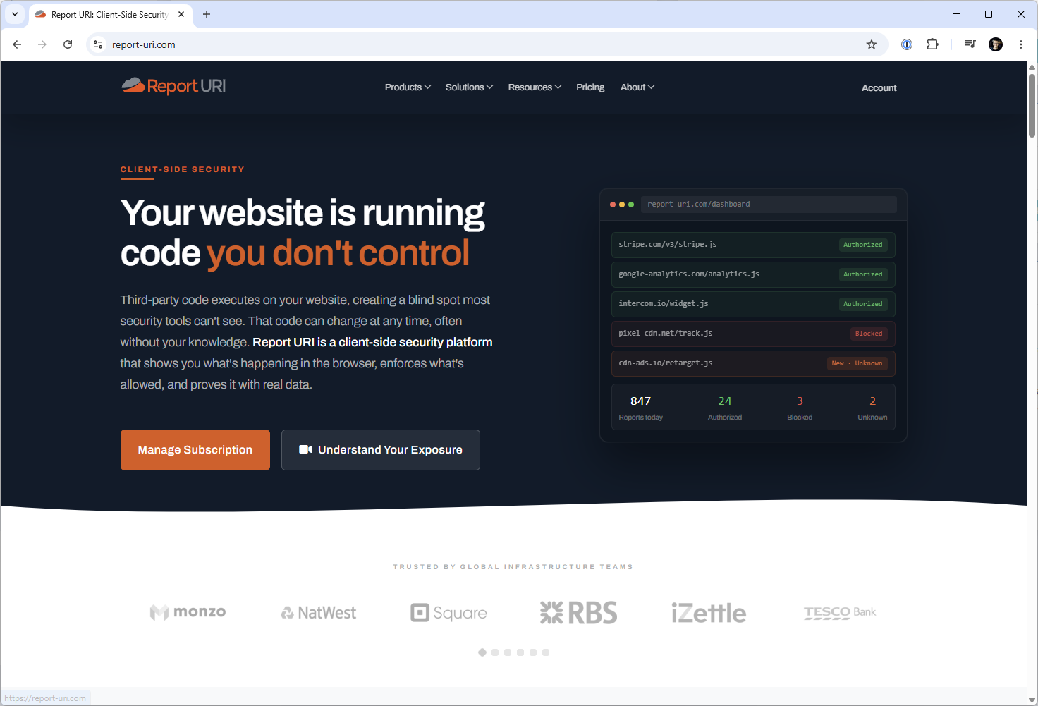Open the tab search dropdown arrow
Screen dimensions: 1038x706
pyautogui.click(x=15, y=14)
